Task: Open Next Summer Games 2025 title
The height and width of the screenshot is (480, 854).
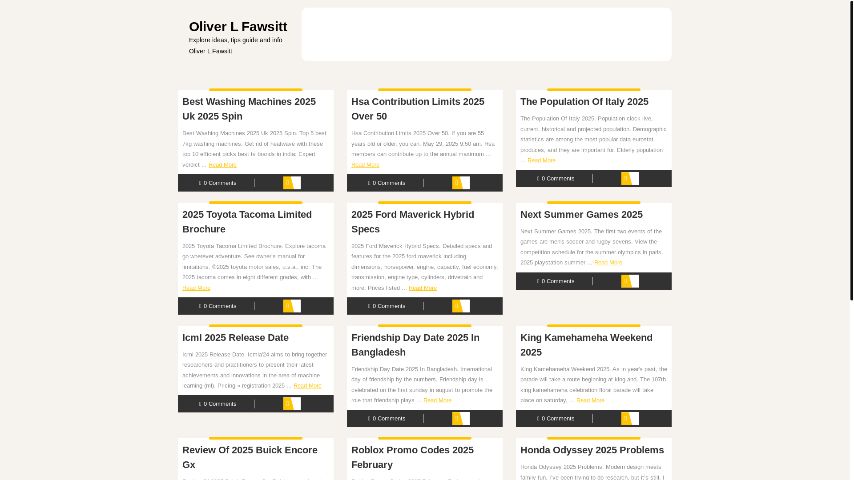Action: [x=581, y=214]
